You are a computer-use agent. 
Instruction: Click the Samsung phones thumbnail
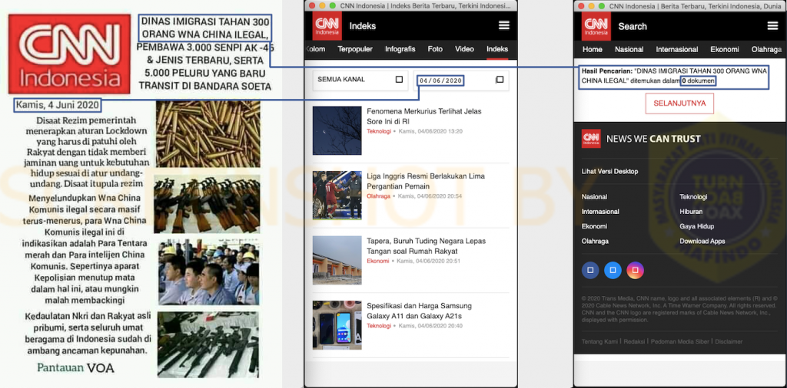point(337,325)
